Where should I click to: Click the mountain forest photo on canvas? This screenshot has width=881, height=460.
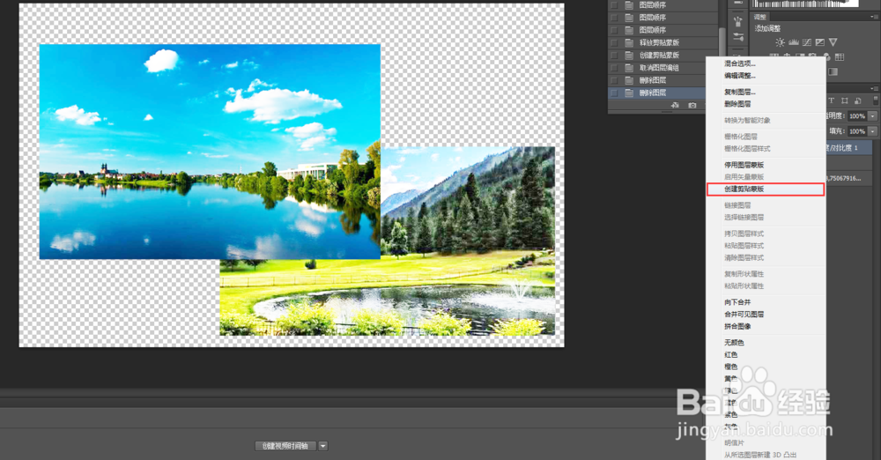tap(468, 241)
